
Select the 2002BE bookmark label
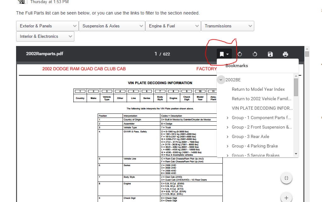[x=233, y=80]
